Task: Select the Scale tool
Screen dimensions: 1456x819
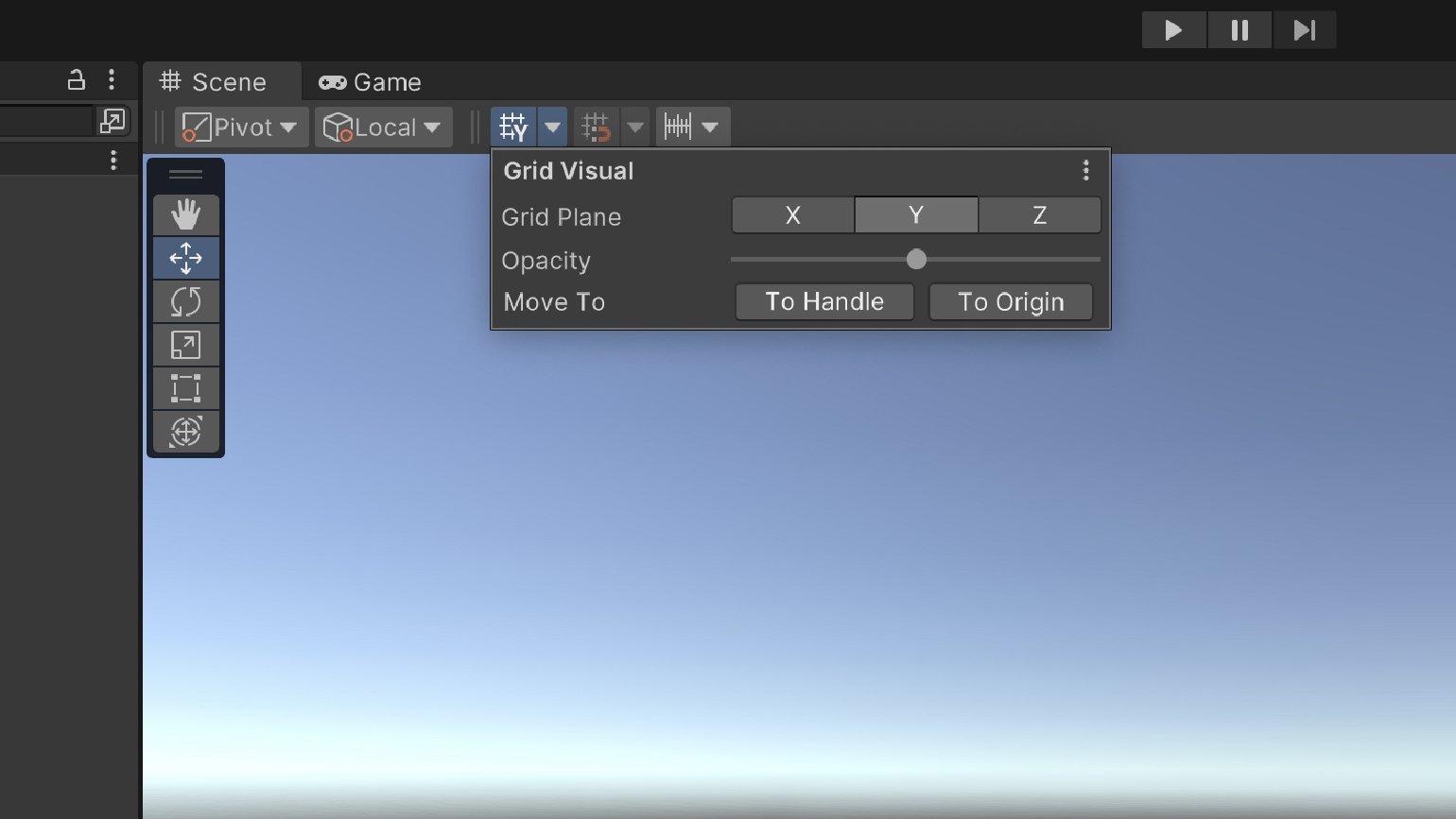Action: pyautogui.click(x=185, y=345)
